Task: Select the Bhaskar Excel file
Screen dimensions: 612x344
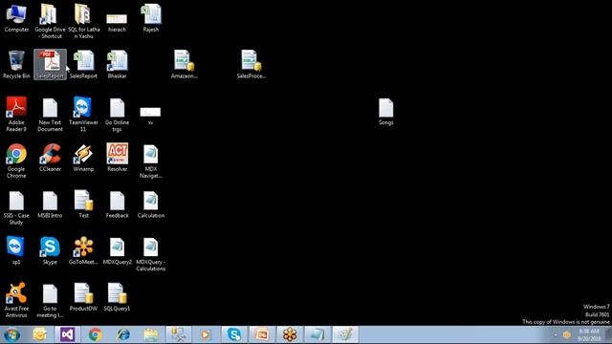Action: tap(117, 65)
